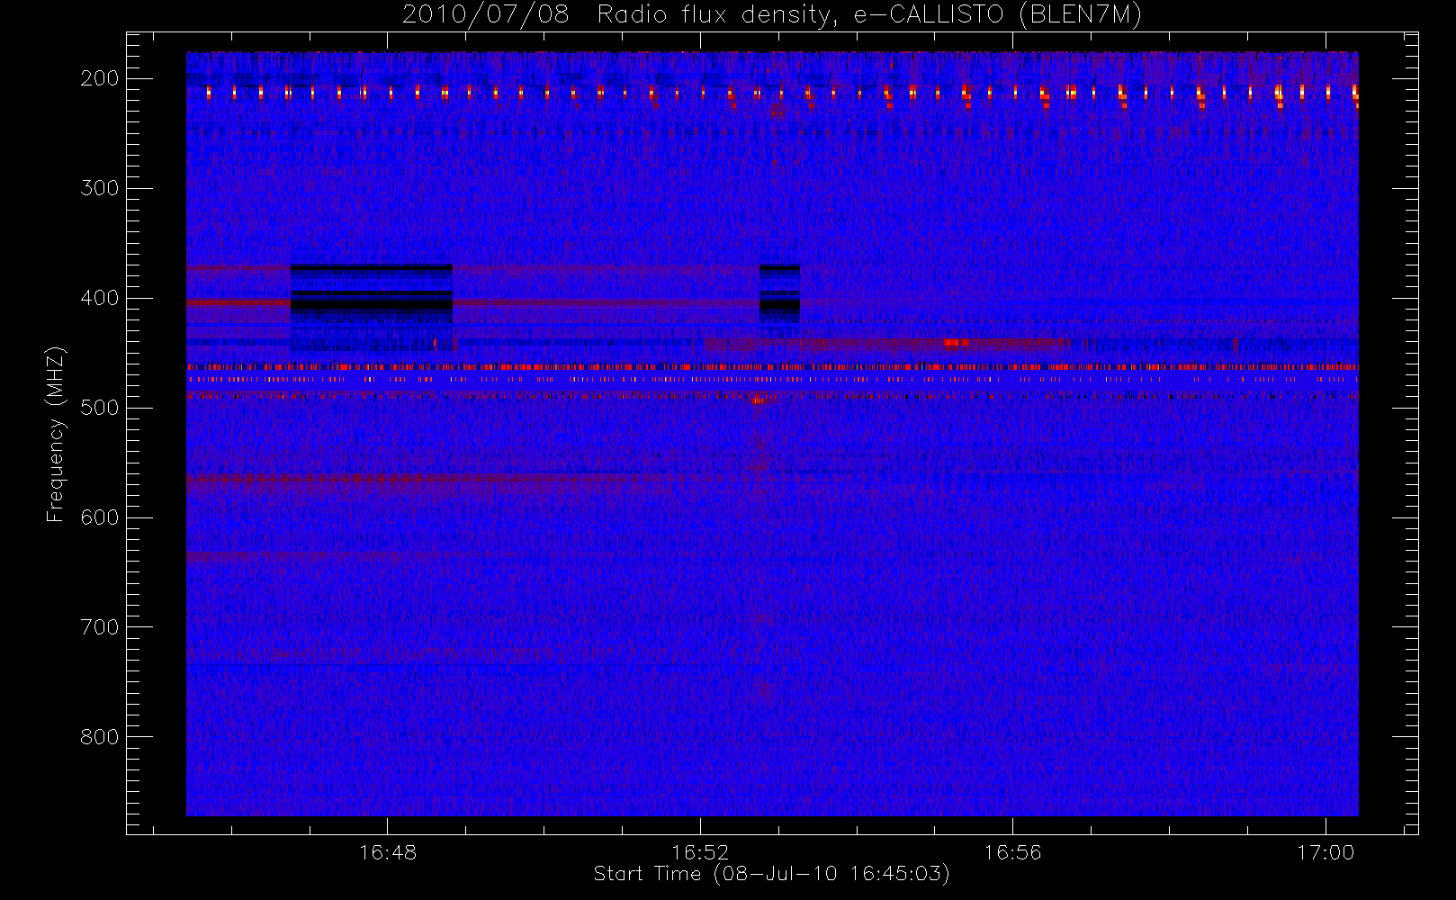Click the 500 frequency tick label
The height and width of the screenshot is (900, 1456).
click(x=99, y=408)
